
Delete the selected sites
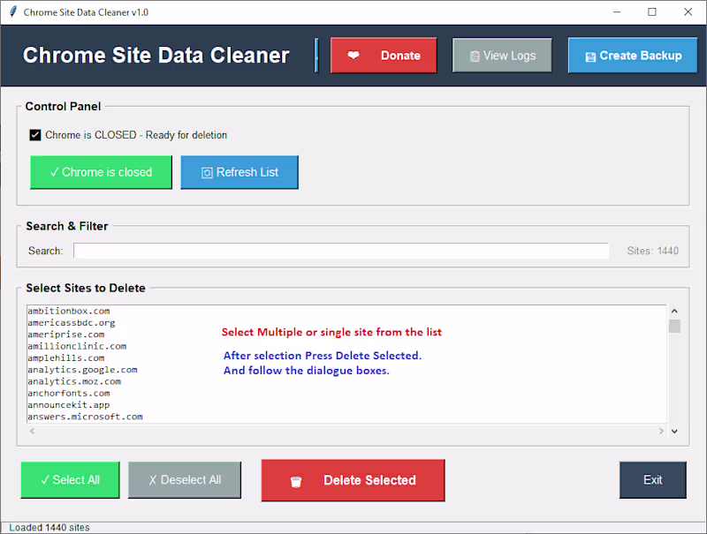point(353,480)
